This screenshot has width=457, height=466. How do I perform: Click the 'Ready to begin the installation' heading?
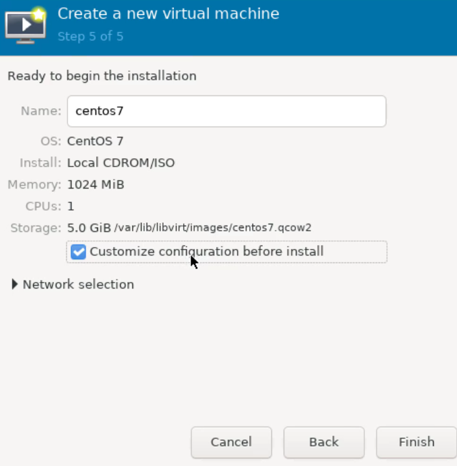tap(102, 76)
